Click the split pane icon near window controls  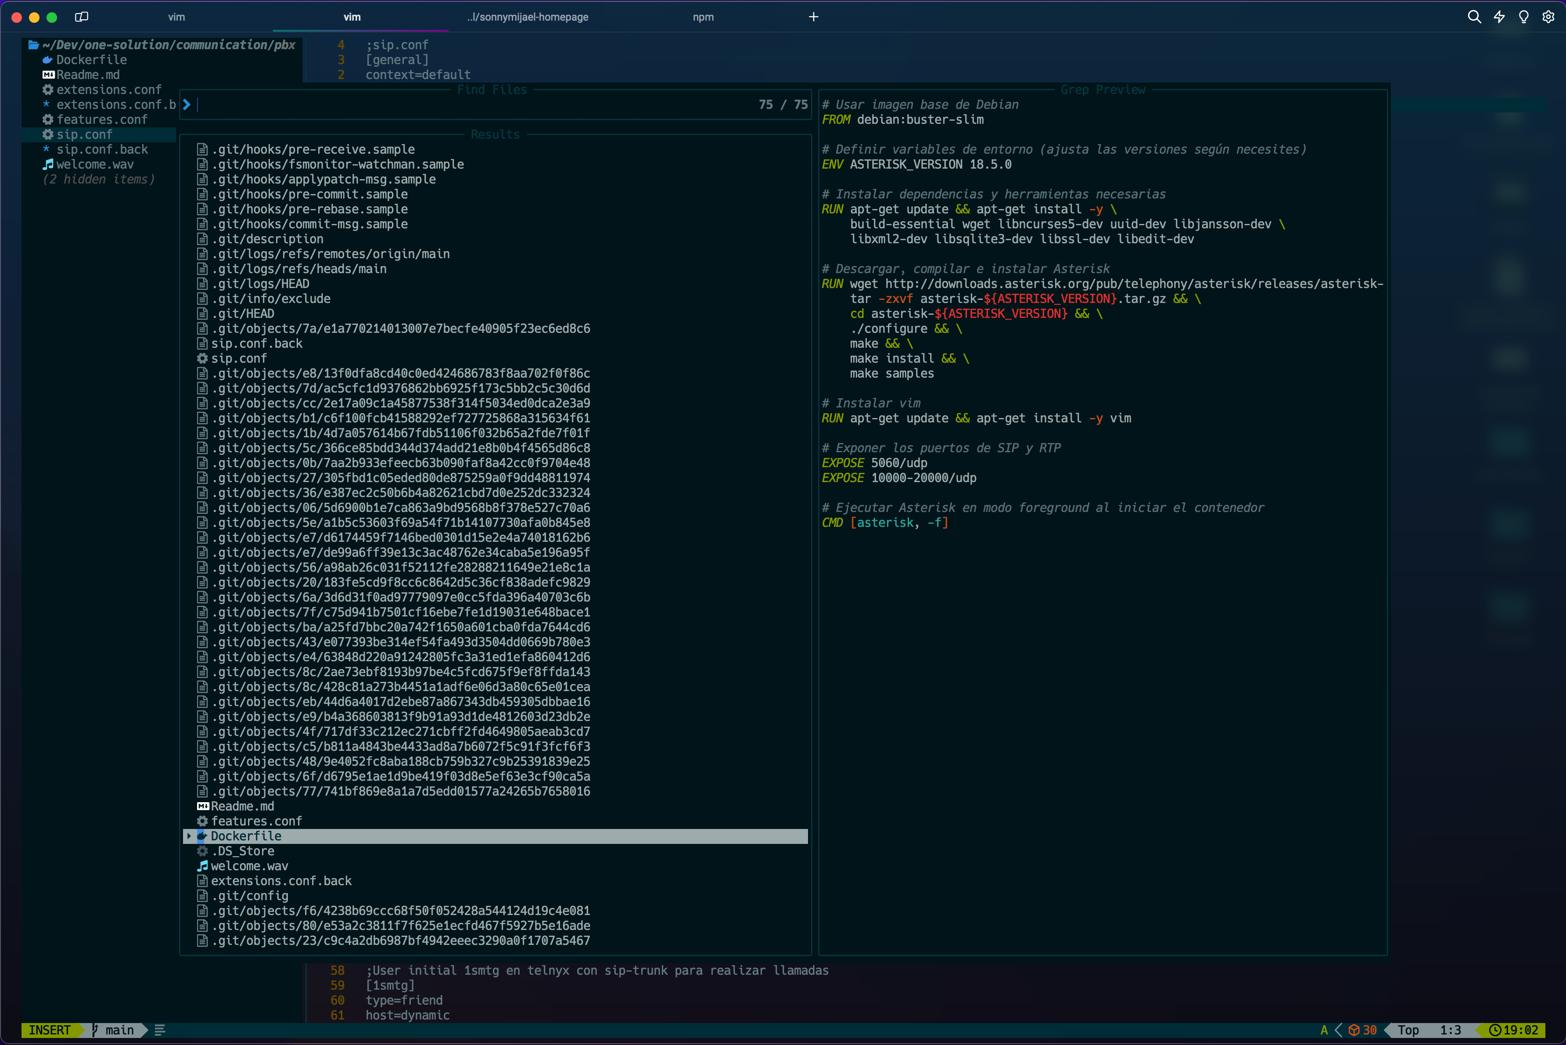coord(82,17)
